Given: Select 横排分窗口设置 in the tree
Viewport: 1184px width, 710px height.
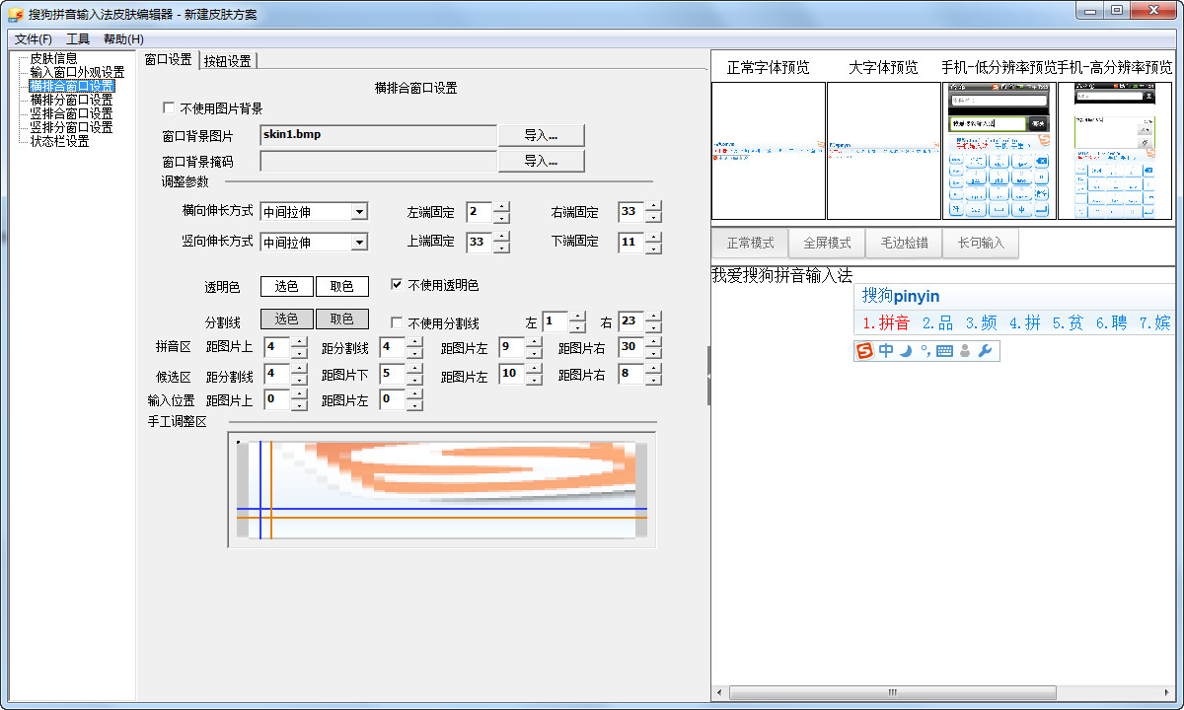Looking at the screenshot, I should (x=71, y=100).
